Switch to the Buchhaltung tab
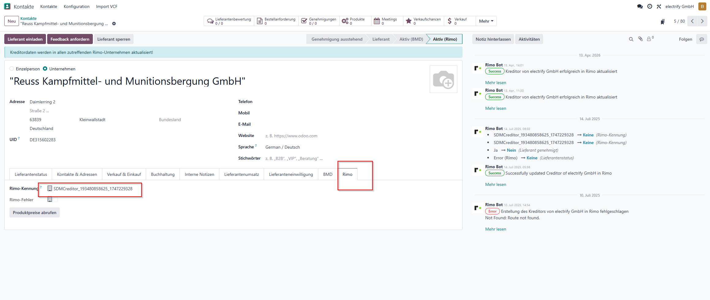 point(163,174)
